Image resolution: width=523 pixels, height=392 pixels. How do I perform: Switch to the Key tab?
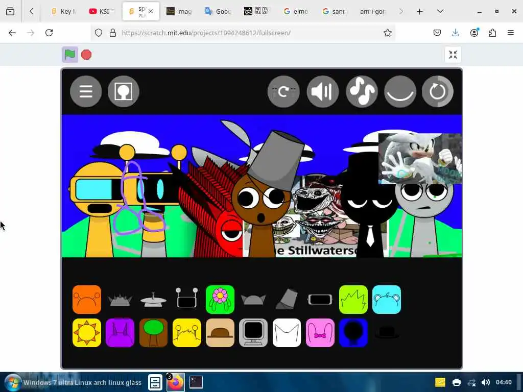(x=64, y=11)
